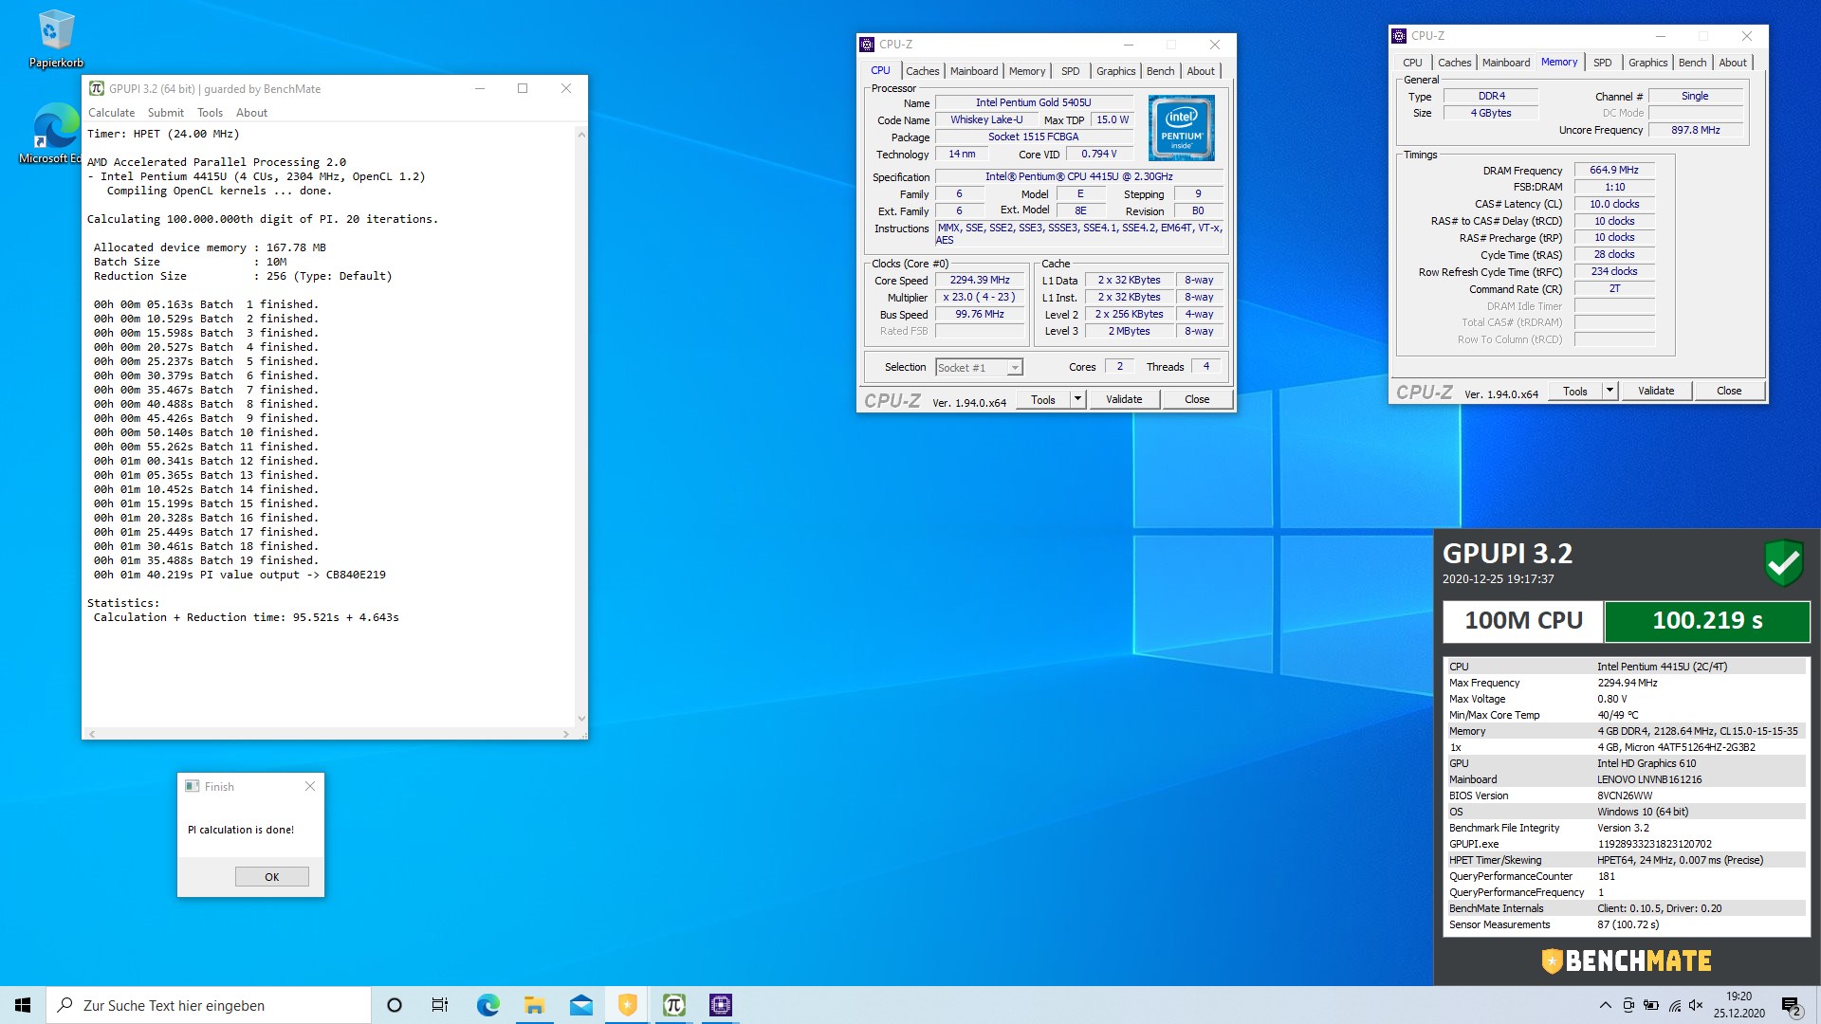Click the Name field Intel Pentium Gold 5405U
This screenshot has width=1821, height=1024.
point(1034,102)
